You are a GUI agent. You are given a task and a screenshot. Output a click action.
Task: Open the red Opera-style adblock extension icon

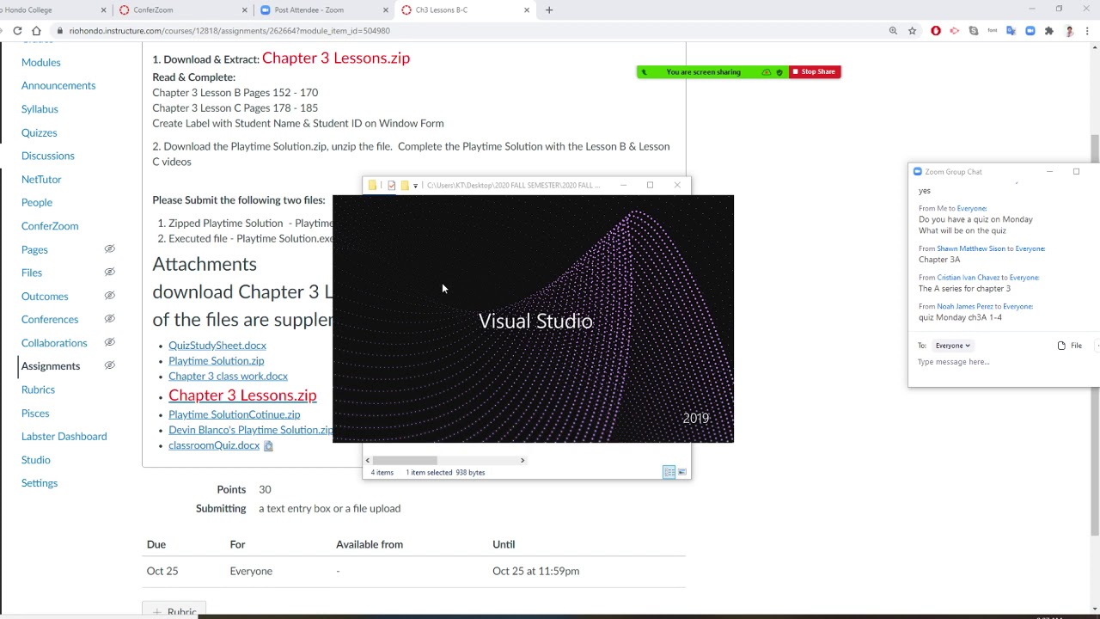936,31
